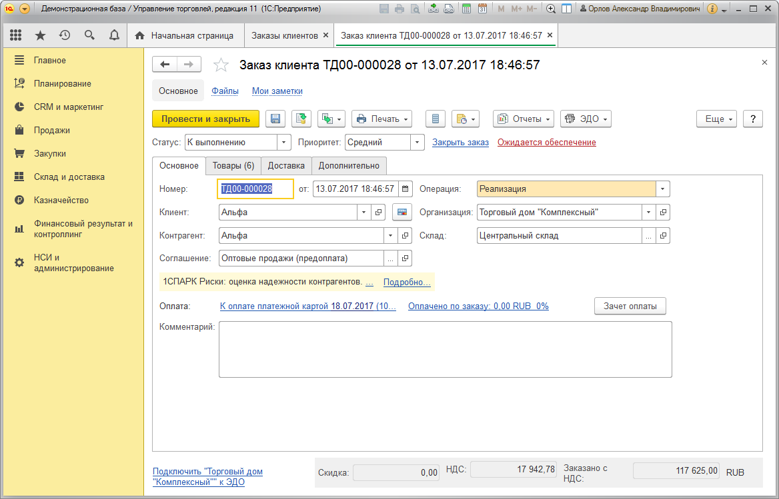779x499 pixels.
Task: Open Продажи section in the sidebar
Action: click(x=51, y=131)
